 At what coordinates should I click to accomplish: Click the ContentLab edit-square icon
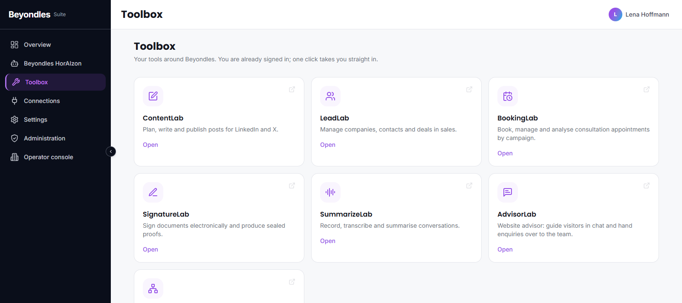153,96
